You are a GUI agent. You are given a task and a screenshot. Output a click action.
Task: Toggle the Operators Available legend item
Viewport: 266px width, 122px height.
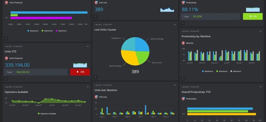click(47, 113)
